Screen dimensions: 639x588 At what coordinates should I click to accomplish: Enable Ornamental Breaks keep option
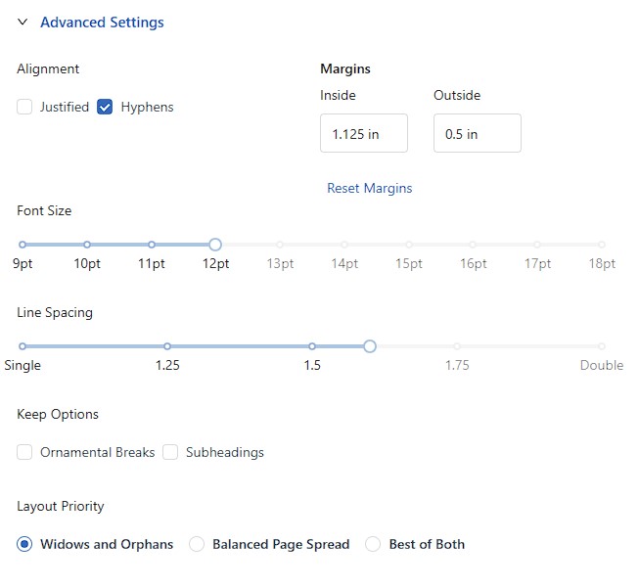click(x=24, y=452)
